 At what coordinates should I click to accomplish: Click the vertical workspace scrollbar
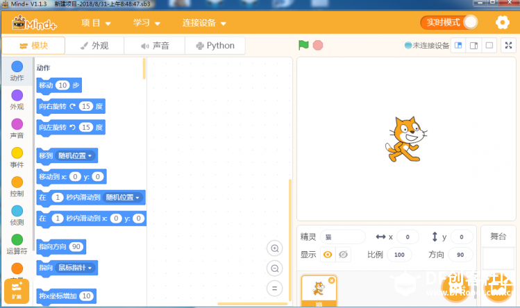pyautogui.click(x=290, y=240)
